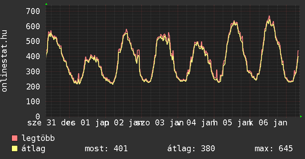This screenshot has width=305, height=159.
Task: Click the 700 y-axis label
Action: (33, 11)
